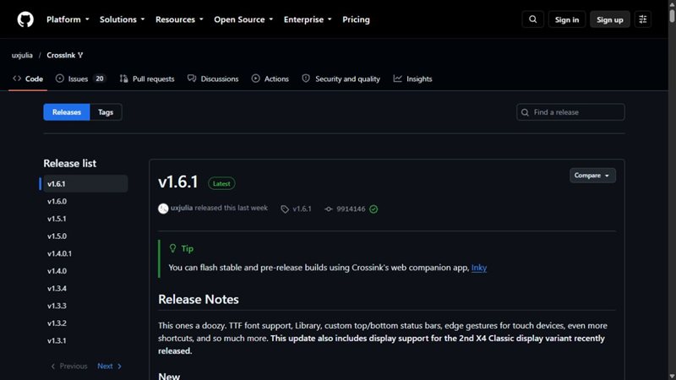Open the Insights tab
Image resolution: width=676 pixels, height=380 pixels.
tap(412, 79)
